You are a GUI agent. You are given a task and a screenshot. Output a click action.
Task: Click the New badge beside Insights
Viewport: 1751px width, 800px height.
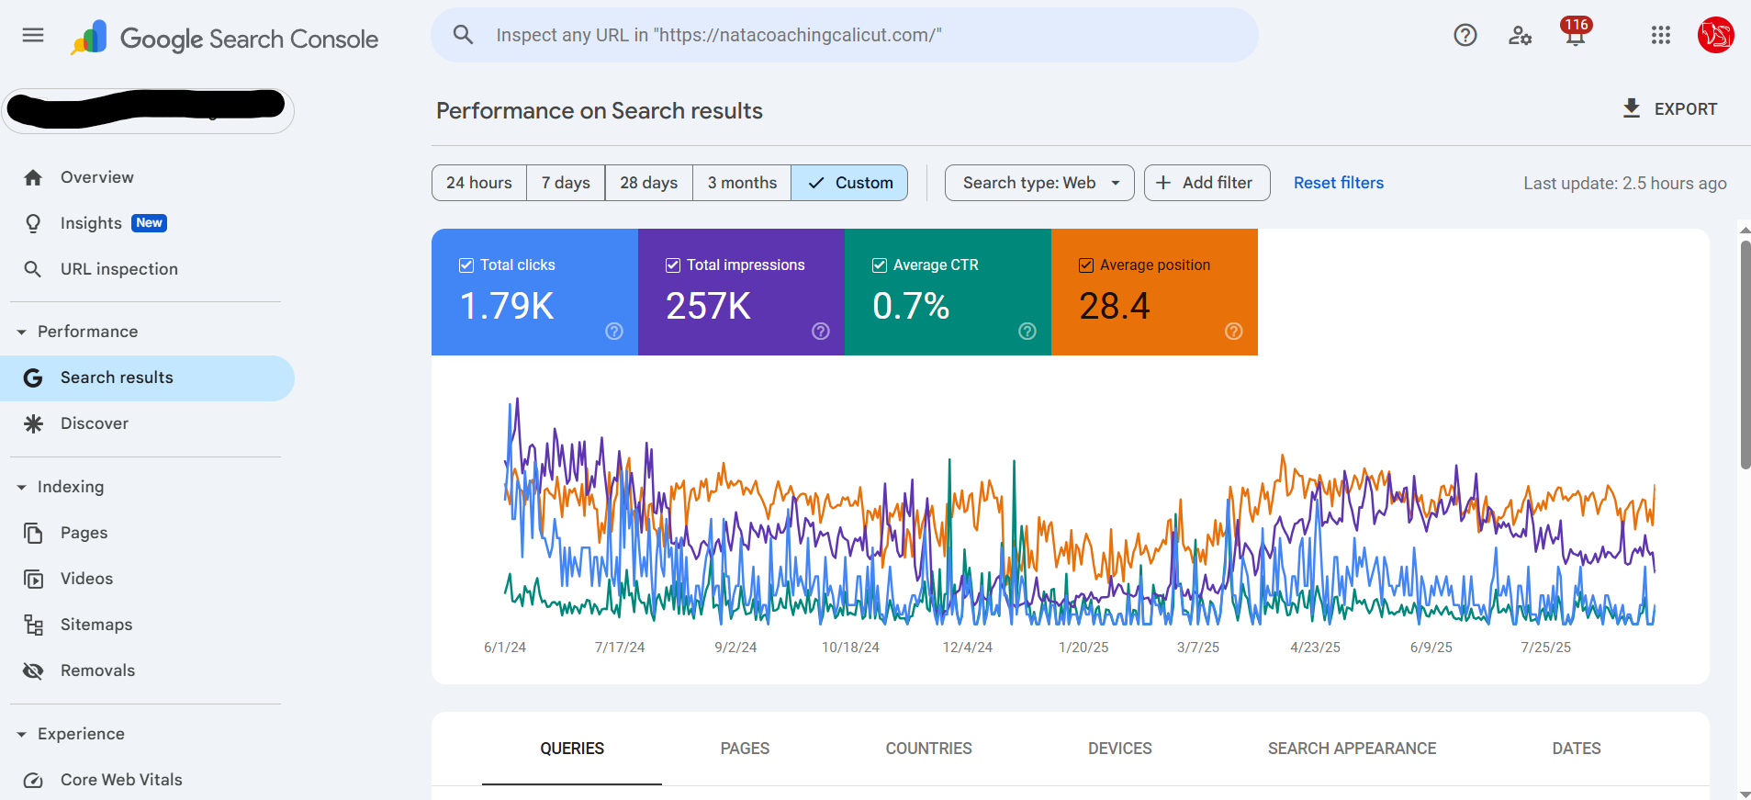click(149, 223)
